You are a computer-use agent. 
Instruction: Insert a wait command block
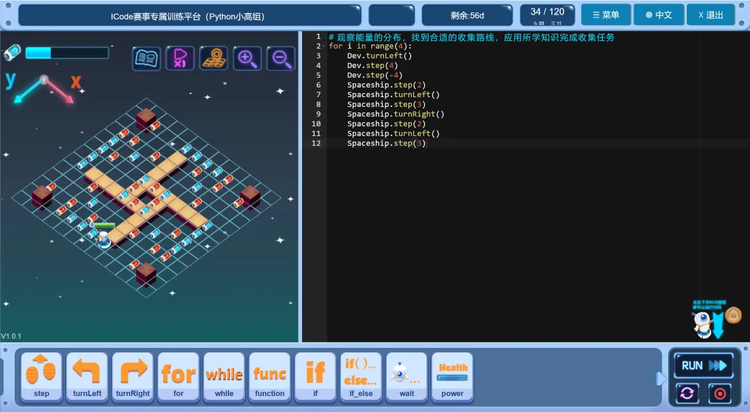(x=406, y=377)
